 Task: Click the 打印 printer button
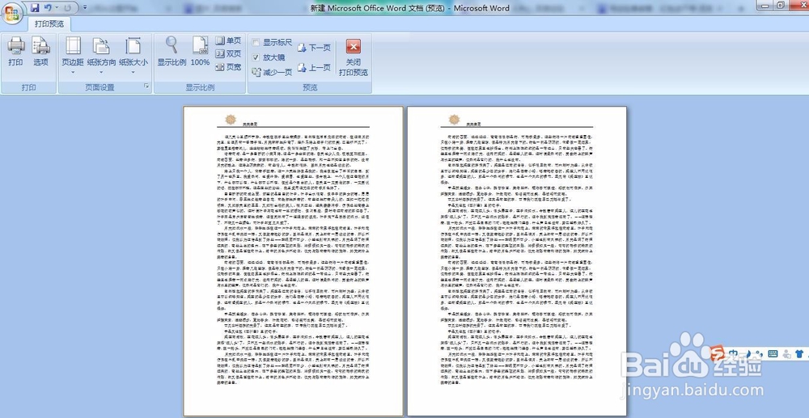click(15, 52)
